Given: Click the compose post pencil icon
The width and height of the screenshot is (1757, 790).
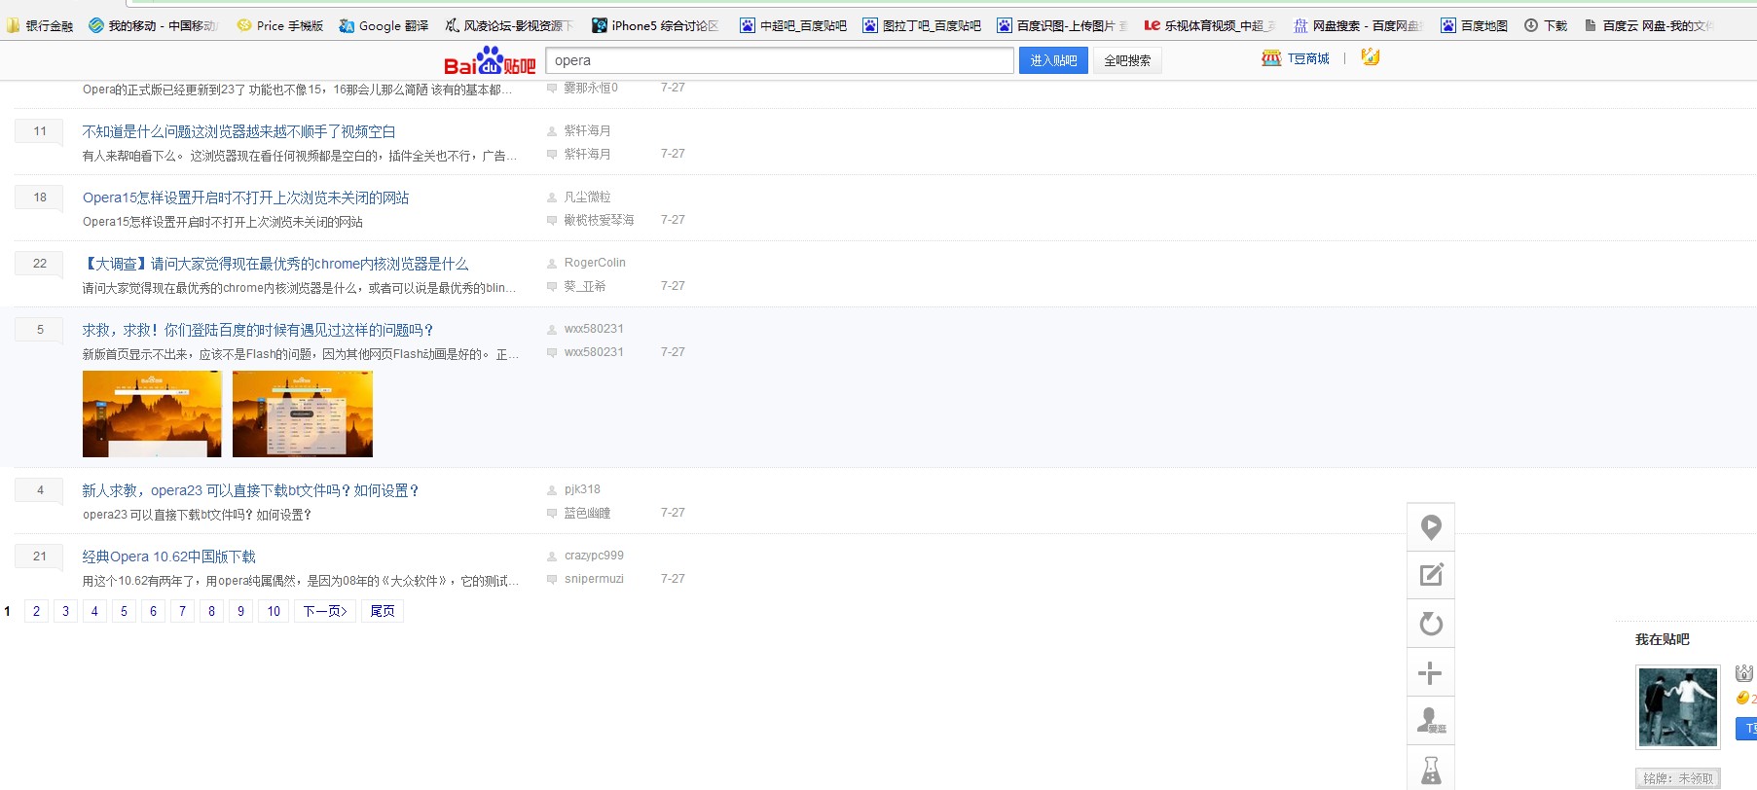Looking at the screenshot, I should pos(1431,575).
